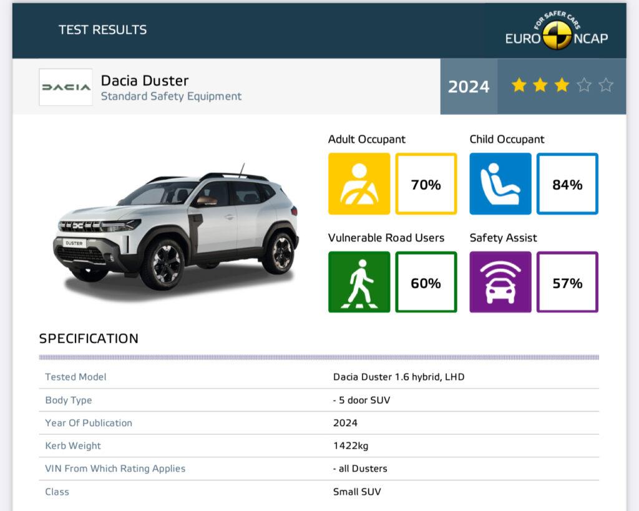This screenshot has width=639, height=511.
Task: Click the Euro NCAP logo
Action: [x=556, y=34]
